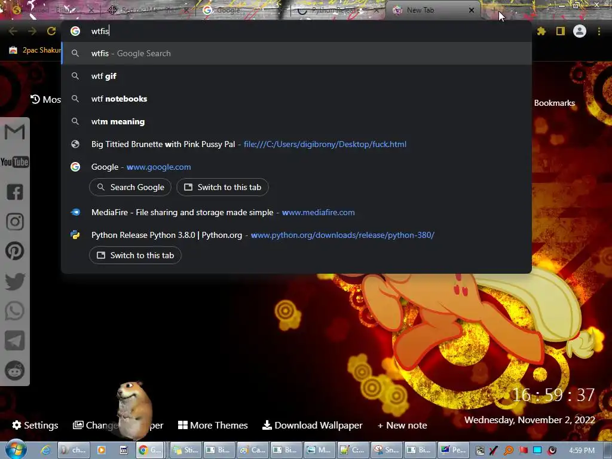Image resolution: width=612 pixels, height=459 pixels.
Task: Open the Extensions puzzle icon
Action: (541, 31)
